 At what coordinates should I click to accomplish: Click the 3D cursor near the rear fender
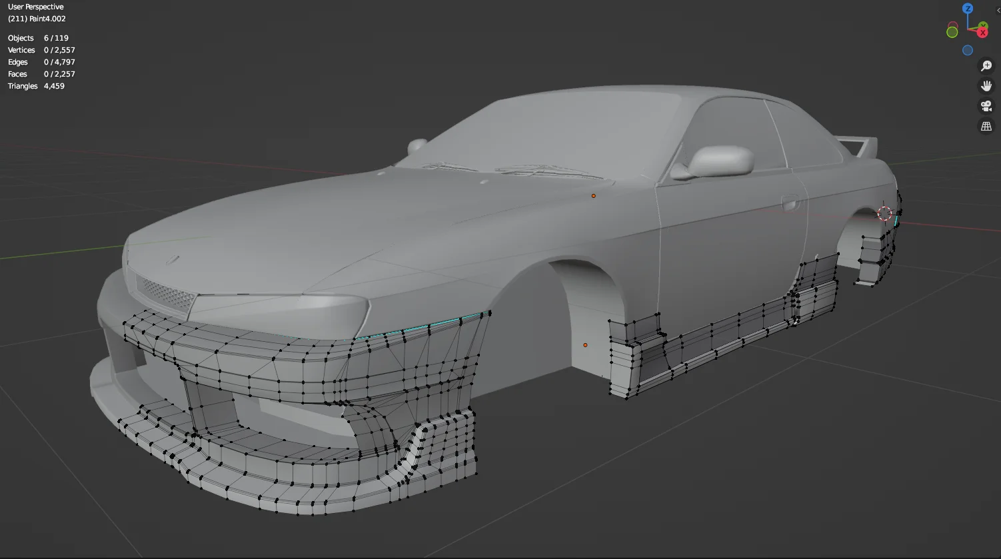tap(886, 213)
